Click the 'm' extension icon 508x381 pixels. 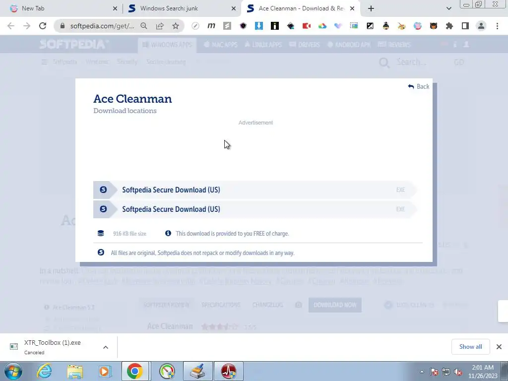(x=211, y=26)
